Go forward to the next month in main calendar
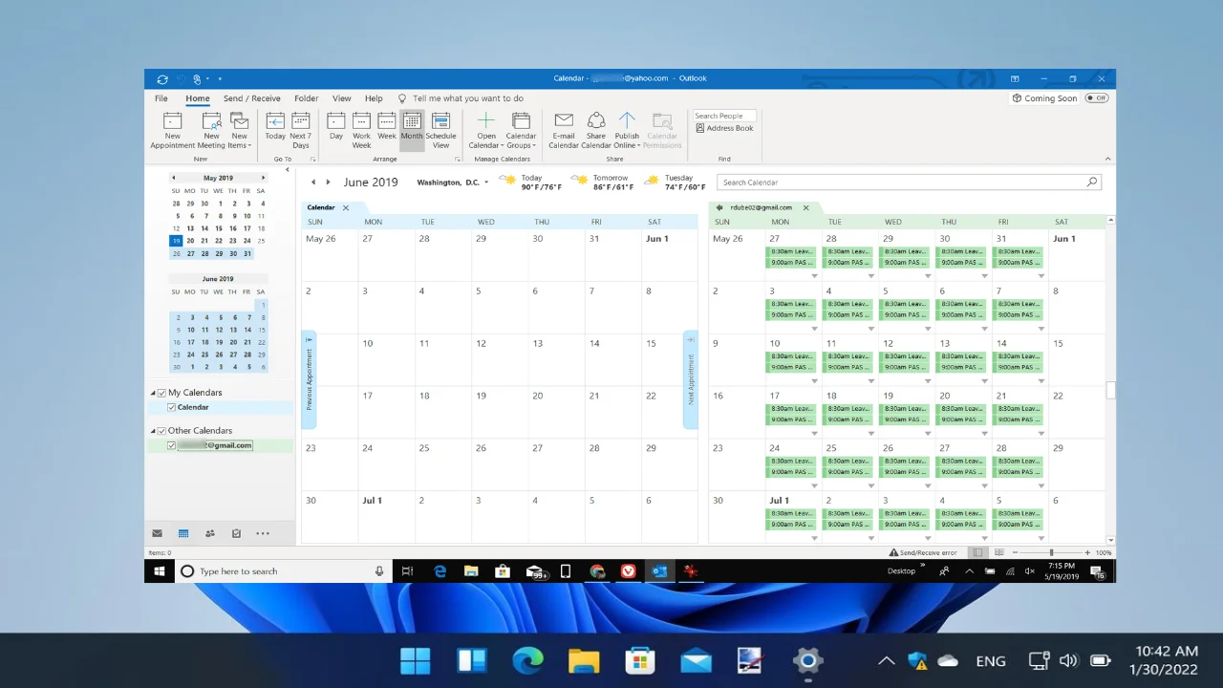Viewport: 1223px width, 688px height. 328,182
